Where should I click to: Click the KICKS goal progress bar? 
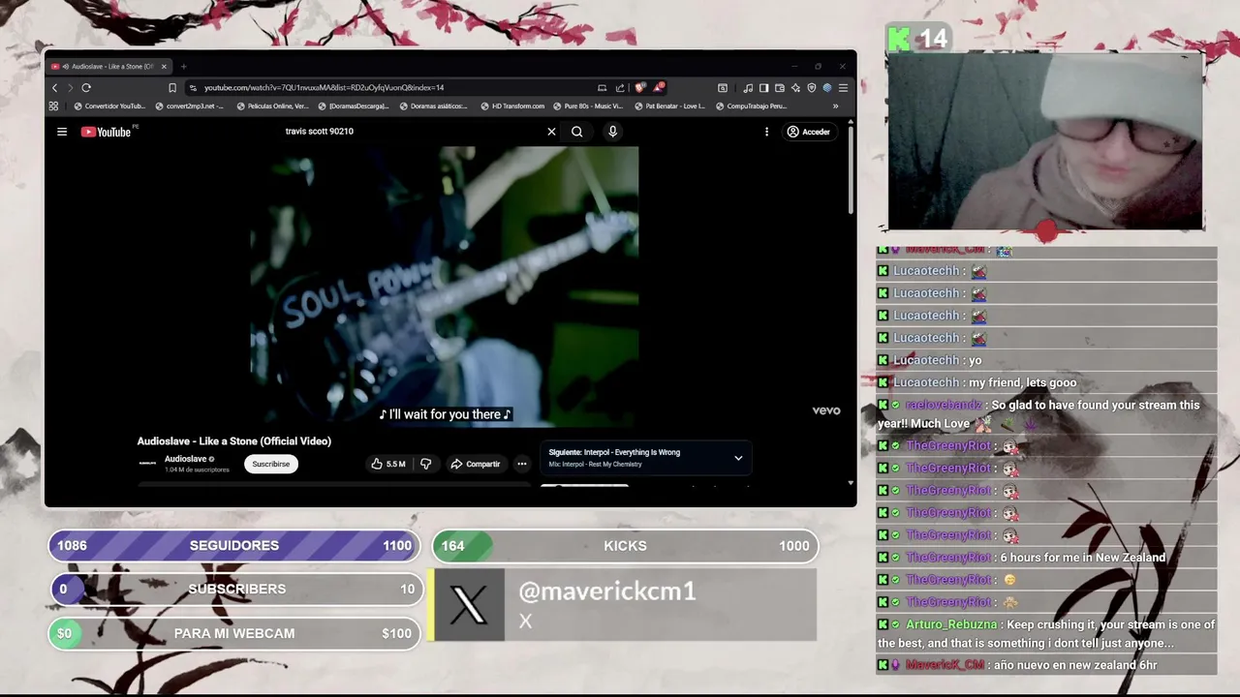click(x=625, y=546)
